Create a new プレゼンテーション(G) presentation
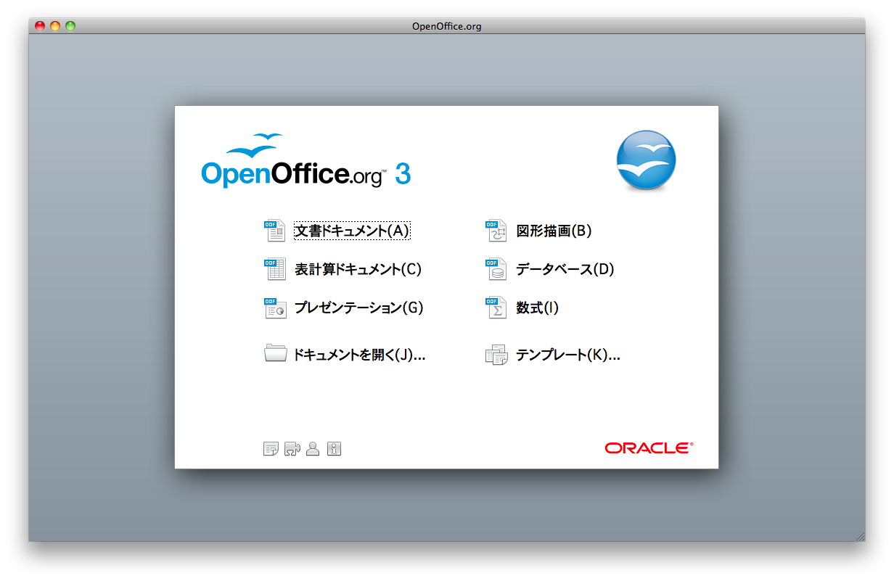The height and width of the screenshot is (581, 894). (x=343, y=308)
